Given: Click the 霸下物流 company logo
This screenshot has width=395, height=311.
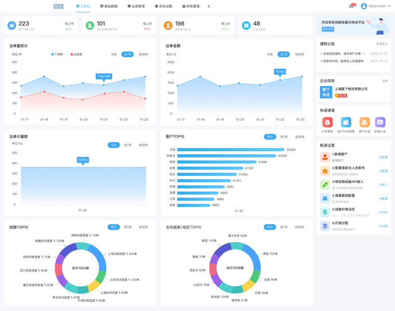Looking at the screenshot, I should click(326, 92).
